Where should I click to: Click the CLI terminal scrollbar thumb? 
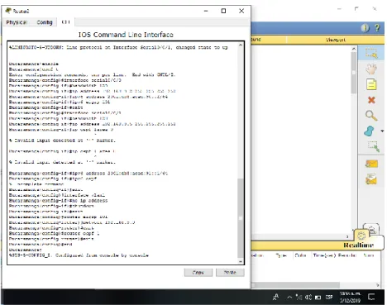pos(241,218)
